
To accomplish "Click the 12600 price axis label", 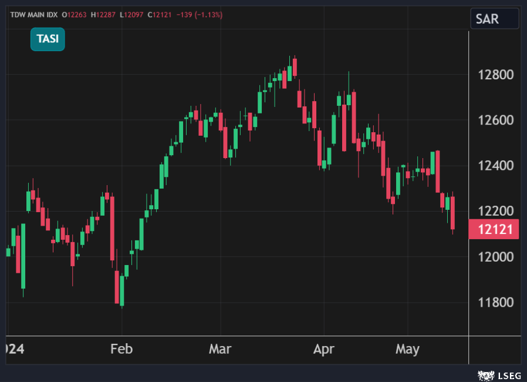I will point(496,120).
